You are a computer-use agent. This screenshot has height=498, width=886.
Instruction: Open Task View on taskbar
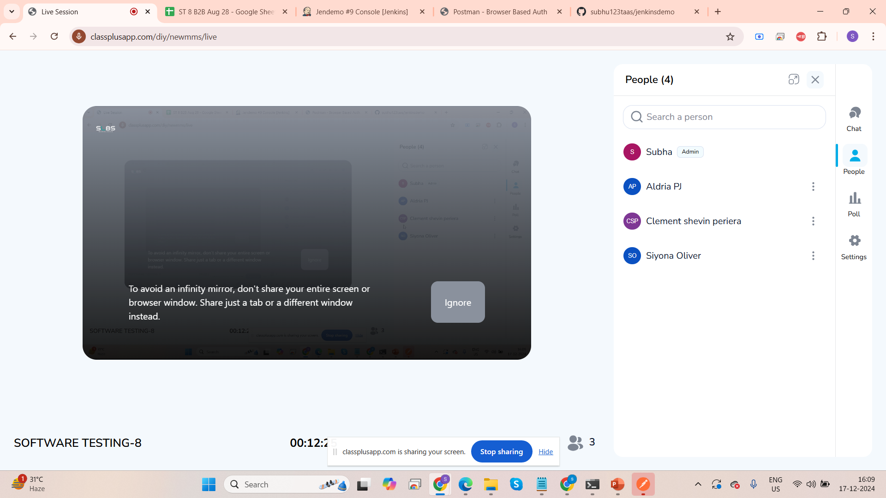[x=364, y=485]
